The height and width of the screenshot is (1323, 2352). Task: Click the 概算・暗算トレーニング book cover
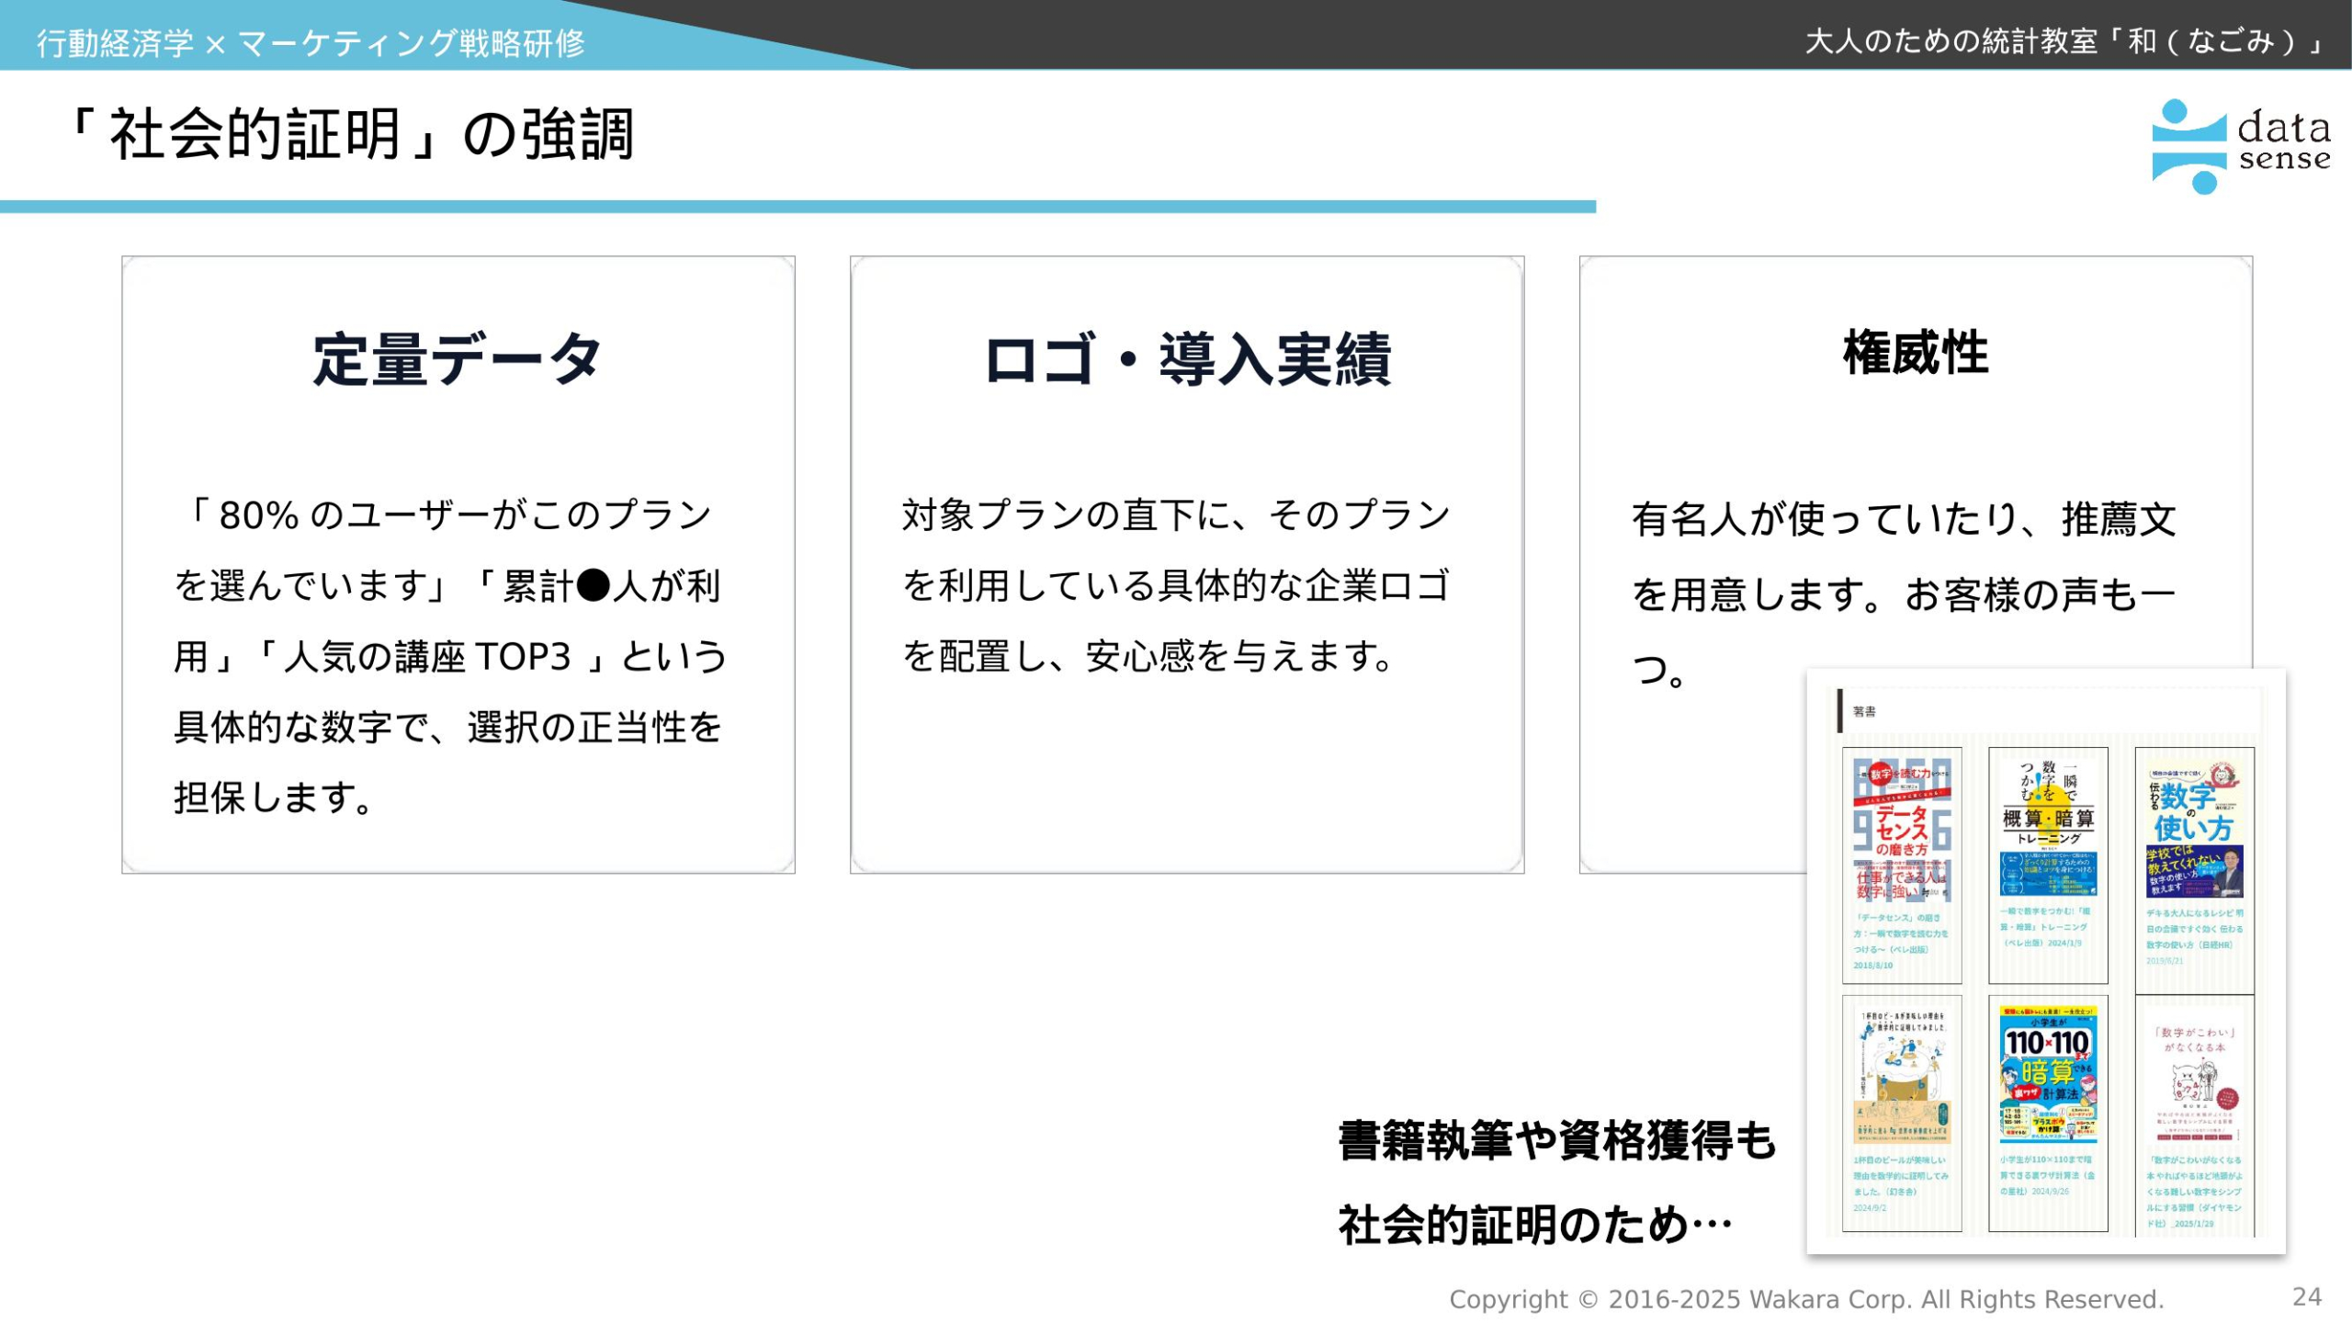point(2048,827)
